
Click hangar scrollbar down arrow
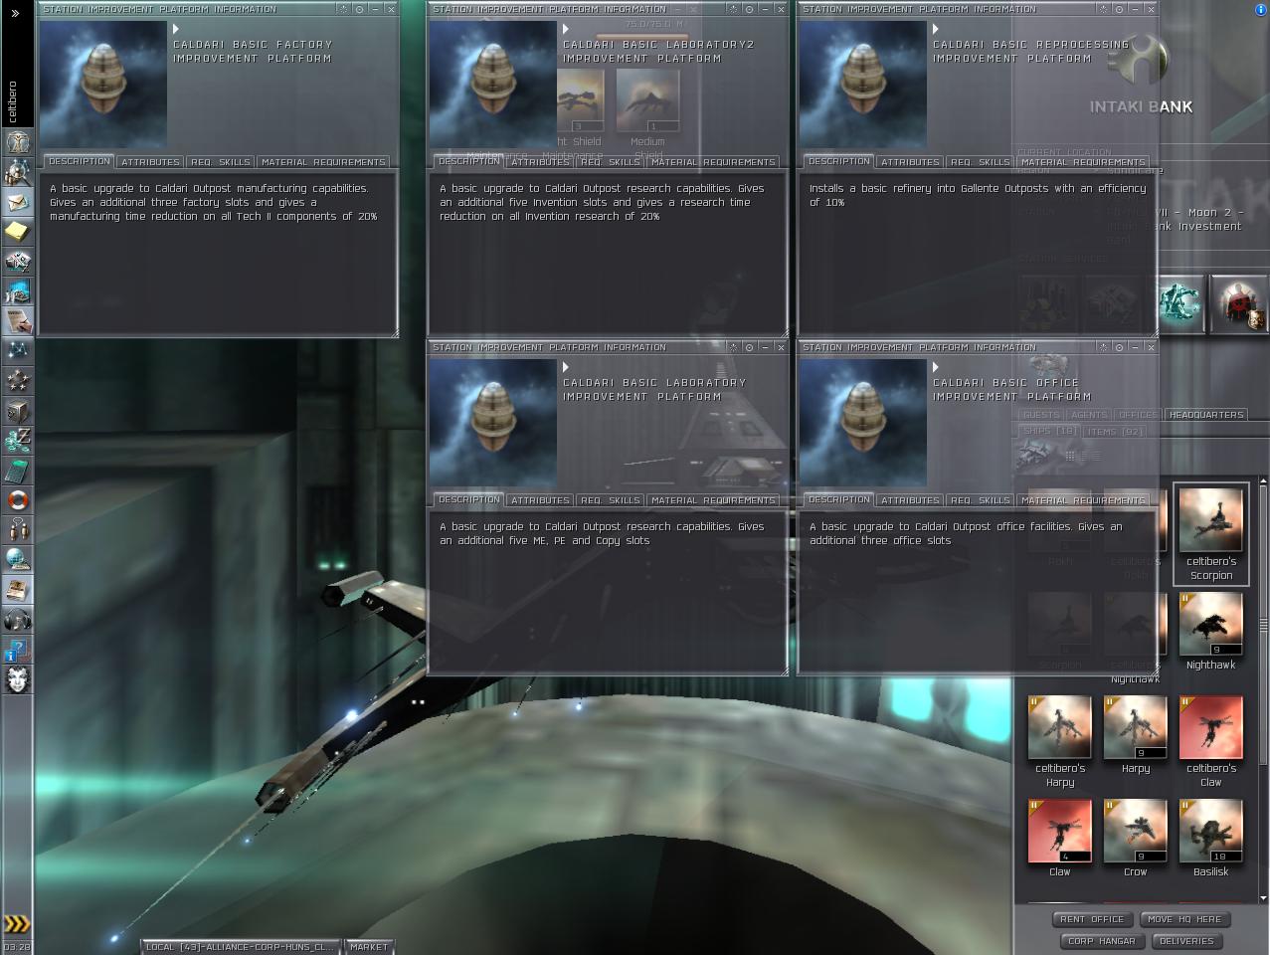[x=1263, y=897]
